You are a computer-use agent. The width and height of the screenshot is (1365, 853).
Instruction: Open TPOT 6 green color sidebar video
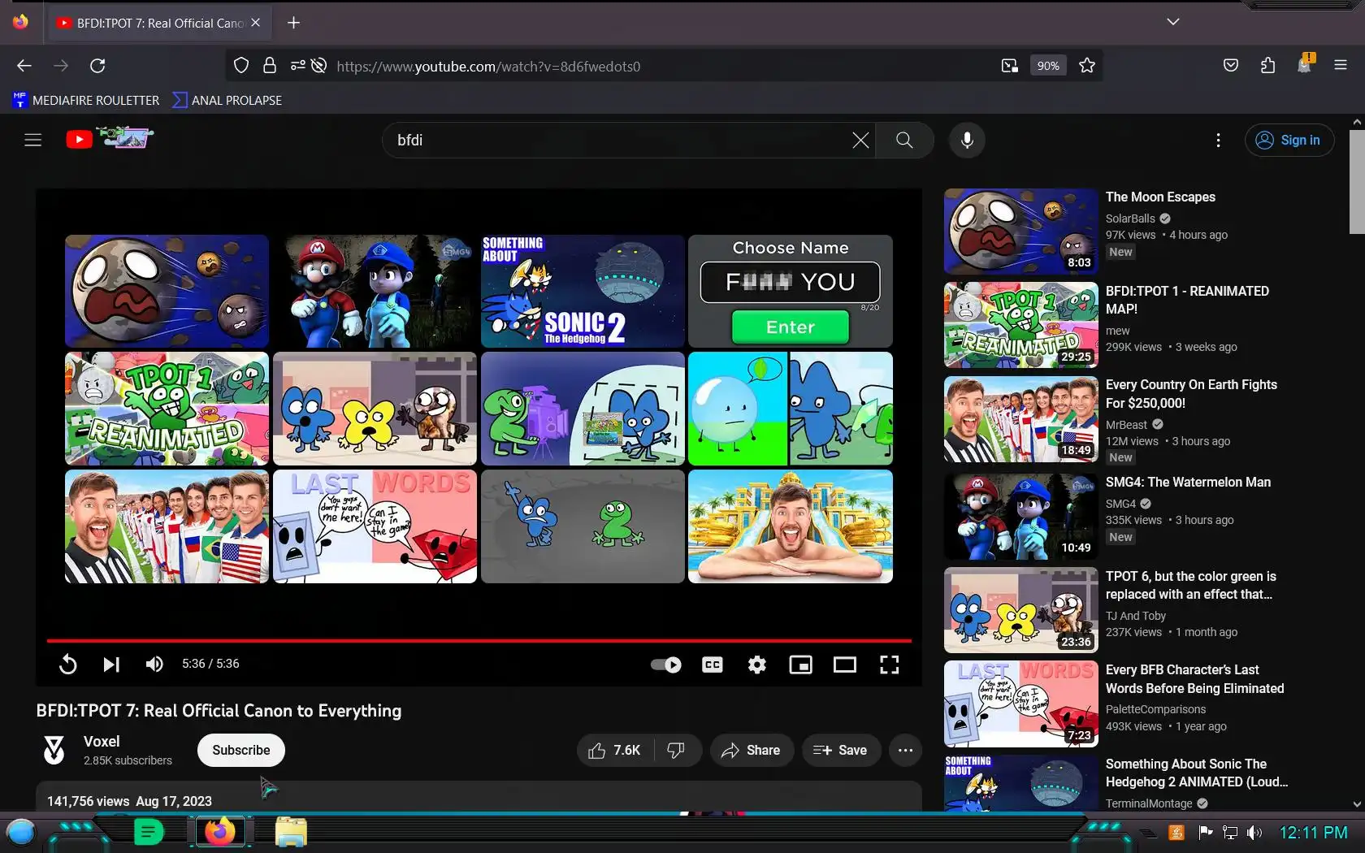pyautogui.click(x=1021, y=610)
